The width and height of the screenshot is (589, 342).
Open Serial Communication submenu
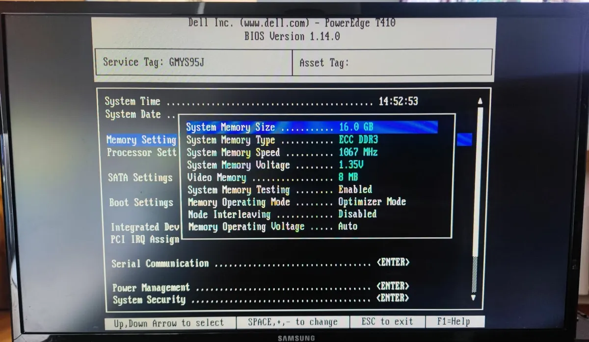click(260, 264)
